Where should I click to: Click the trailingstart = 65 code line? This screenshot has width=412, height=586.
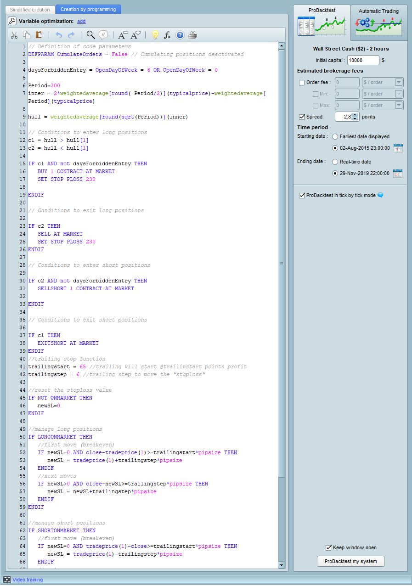pyautogui.click(x=137, y=366)
